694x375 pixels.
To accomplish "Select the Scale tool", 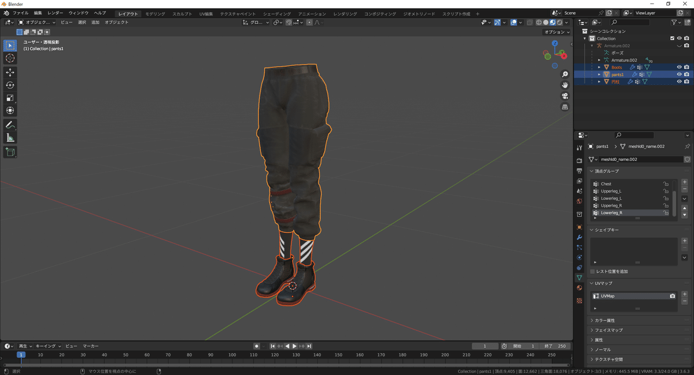I will (10, 98).
